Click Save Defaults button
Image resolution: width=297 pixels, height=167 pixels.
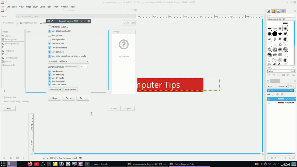[x=71, y=90]
